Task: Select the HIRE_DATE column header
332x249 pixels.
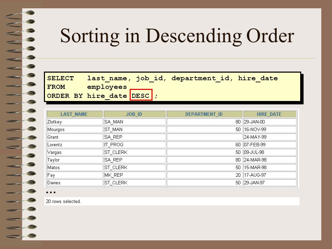Action: [x=270, y=114]
